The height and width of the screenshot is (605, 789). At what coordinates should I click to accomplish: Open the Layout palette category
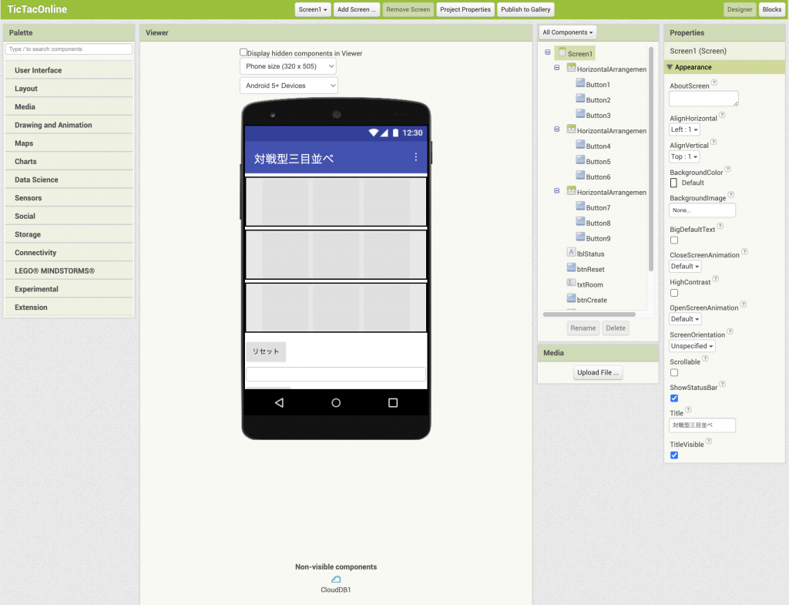tap(69, 89)
